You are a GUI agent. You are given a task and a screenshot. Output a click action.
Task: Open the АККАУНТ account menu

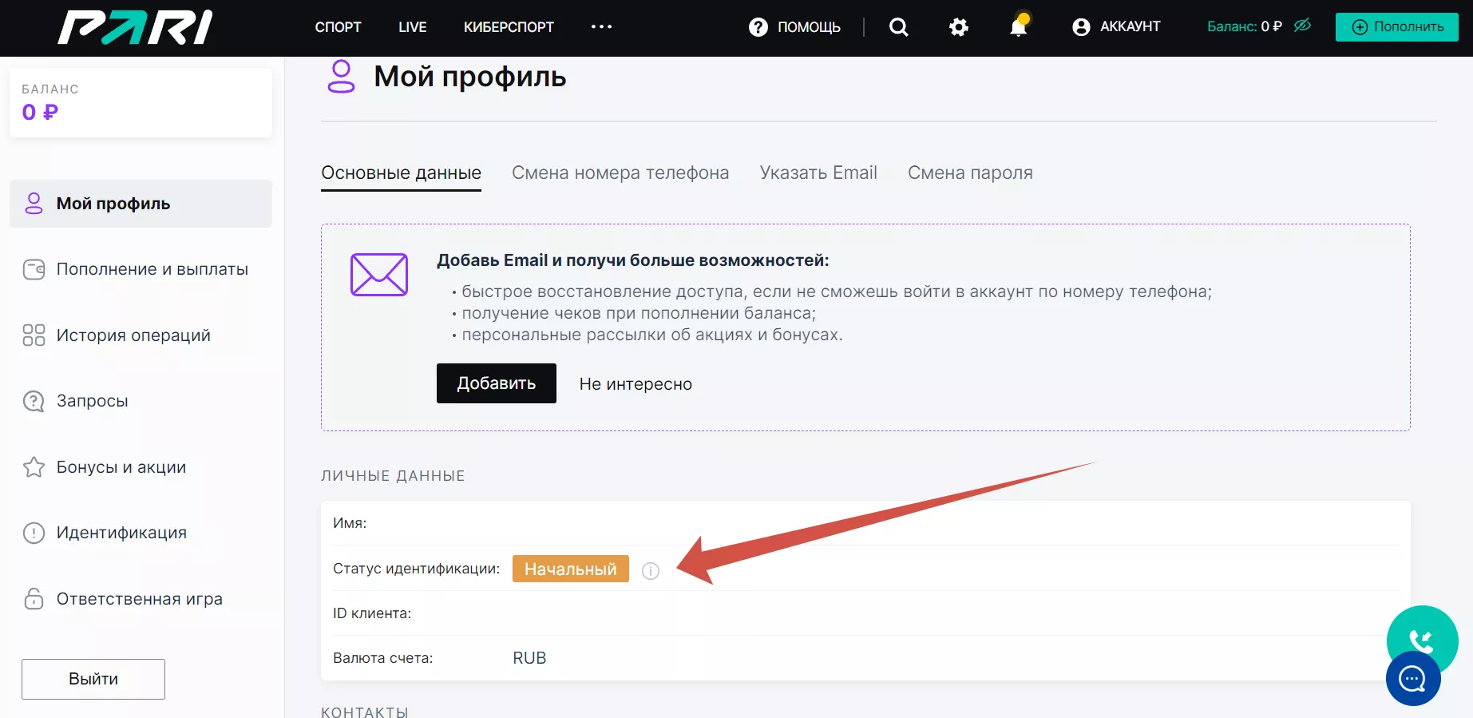(x=1116, y=27)
